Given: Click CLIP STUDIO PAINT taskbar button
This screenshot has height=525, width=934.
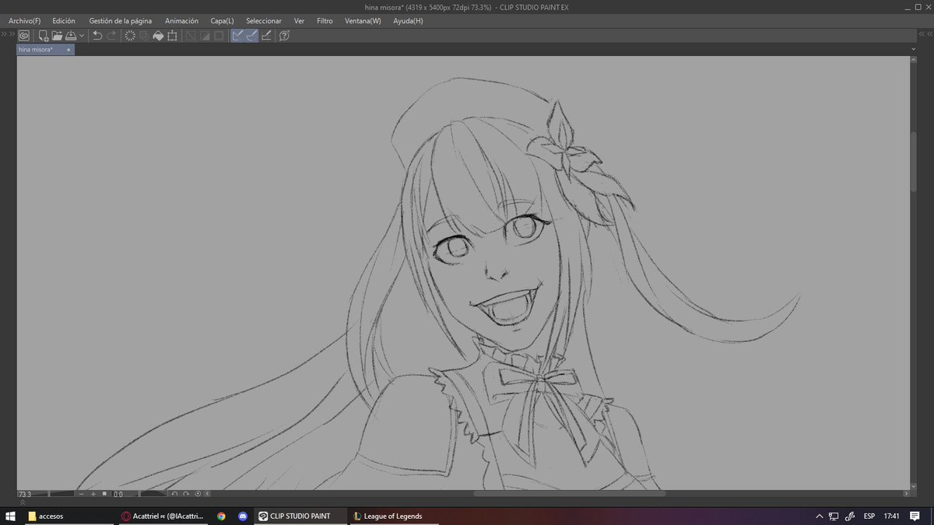Looking at the screenshot, I should click(x=300, y=516).
